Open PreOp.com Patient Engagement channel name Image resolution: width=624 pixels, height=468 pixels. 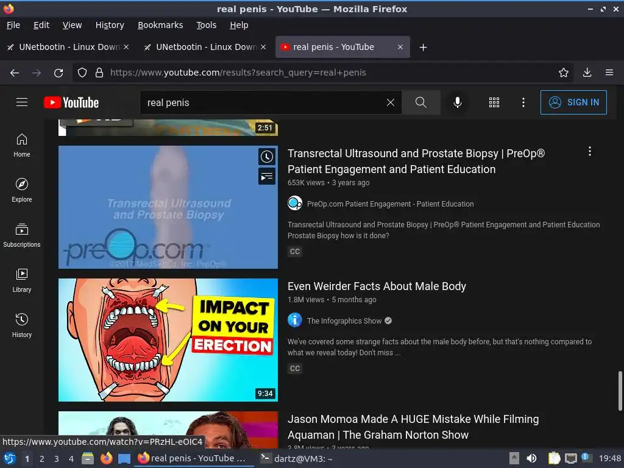point(391,204)
